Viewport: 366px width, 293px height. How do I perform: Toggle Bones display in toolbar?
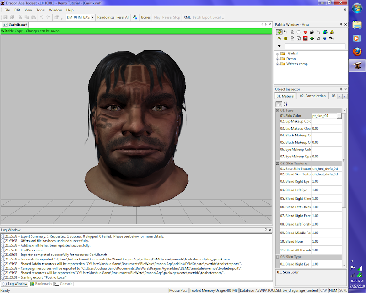145,17
